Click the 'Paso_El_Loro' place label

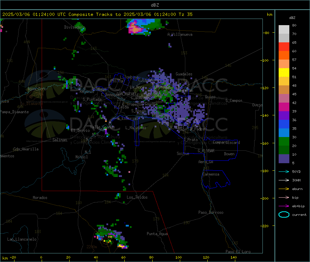pyautogui.click(x=238, y=252)
